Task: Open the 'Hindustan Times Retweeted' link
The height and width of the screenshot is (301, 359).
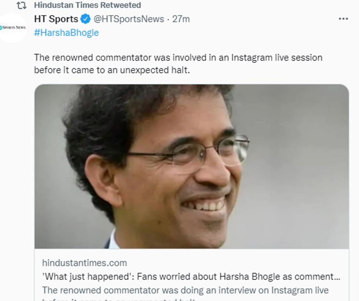Action: (x=87, y=5)
